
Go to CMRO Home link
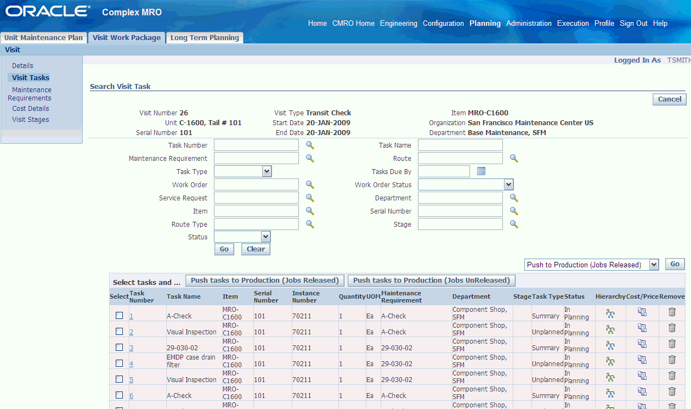click(x=353, y=23)
